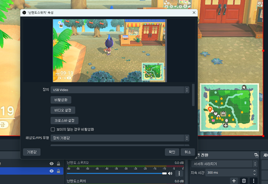The height and width of the screenshot is (184, 268).
Task: Toggle lock icon of unselected source row
Action: (x=59, y=164)
